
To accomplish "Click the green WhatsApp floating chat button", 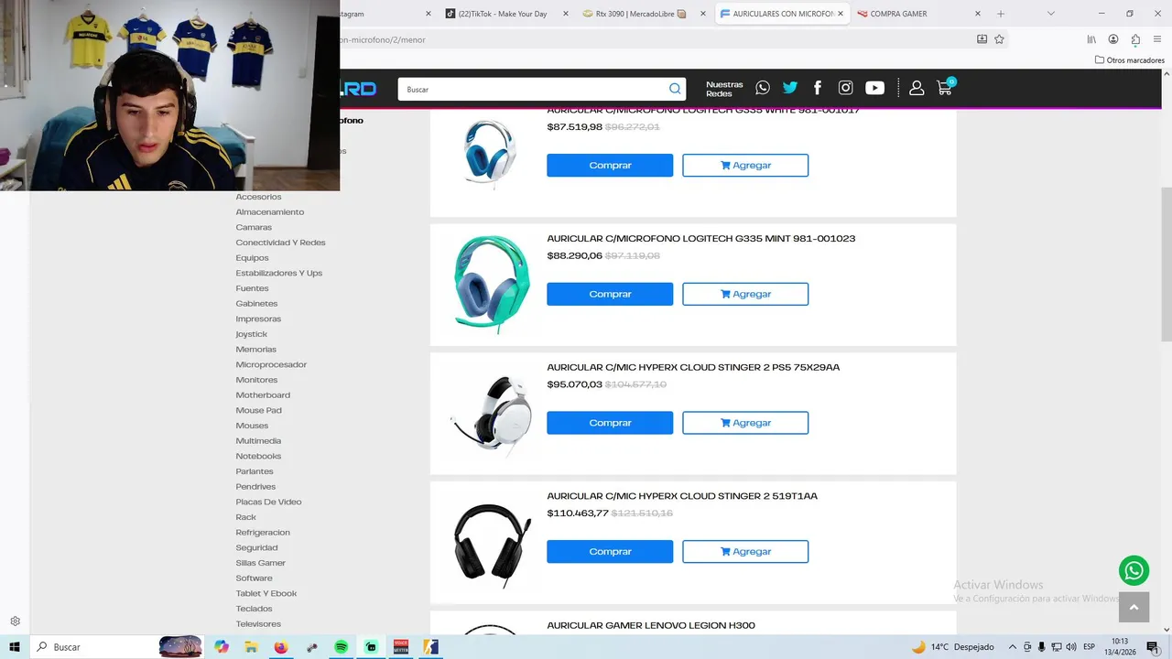I will tap(1134, 570).
